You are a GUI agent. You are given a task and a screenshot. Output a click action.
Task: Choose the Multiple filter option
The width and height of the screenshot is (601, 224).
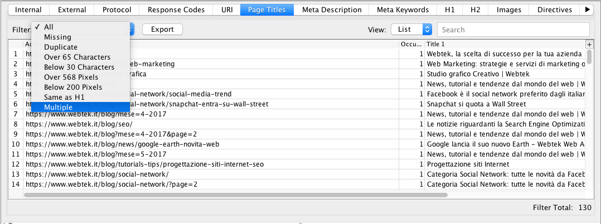click(80, 108)
